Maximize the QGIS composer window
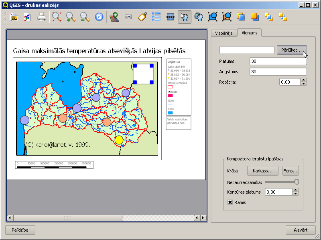The height and width of the screenshot is (240, 321). pyautogui.click(x=308, y=5)
